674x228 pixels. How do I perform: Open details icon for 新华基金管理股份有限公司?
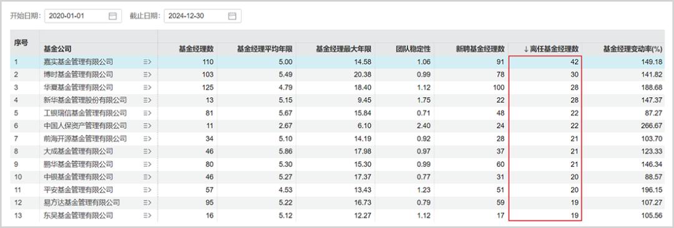click(x=147, y=100)
